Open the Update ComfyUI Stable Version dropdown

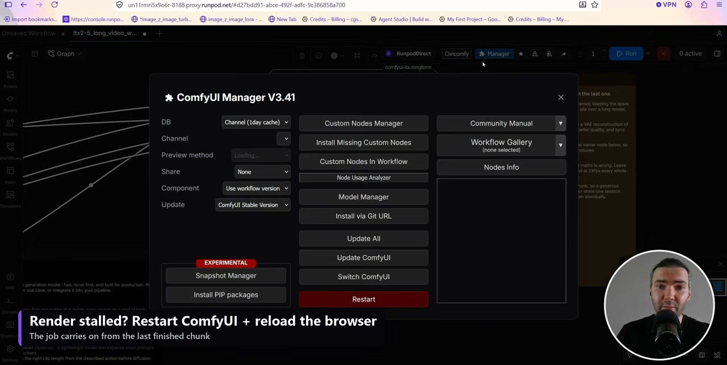[253, 205]
